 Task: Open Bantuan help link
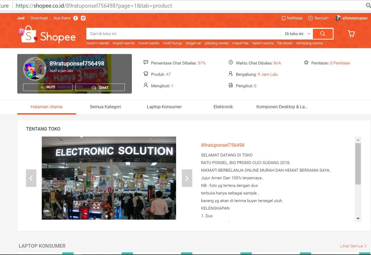point(322,18)
